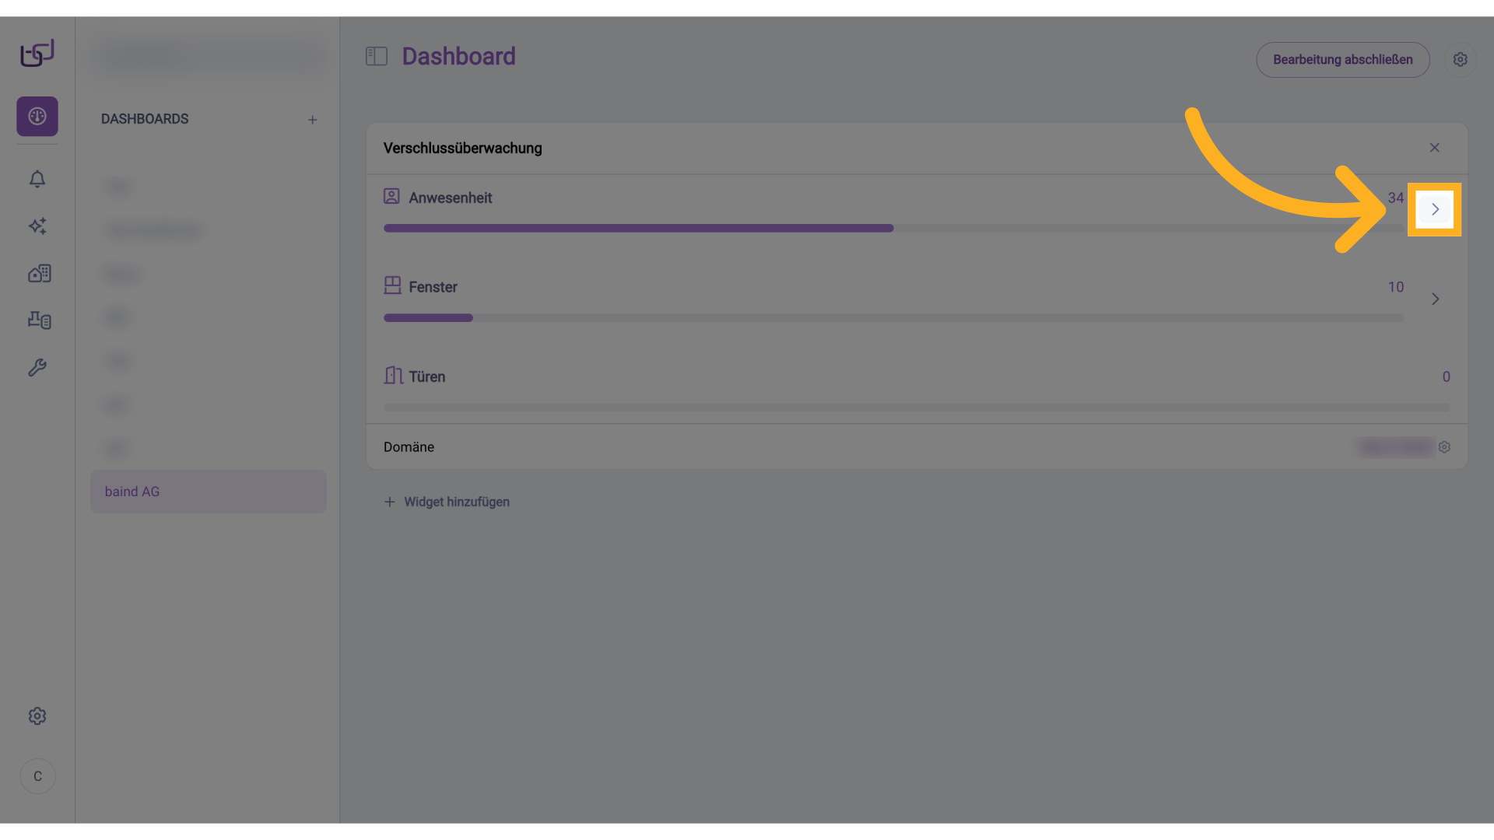Expand the highlighted Anwesenheit chevron
1494x840 pixels.
click(x=1435, y=209)
